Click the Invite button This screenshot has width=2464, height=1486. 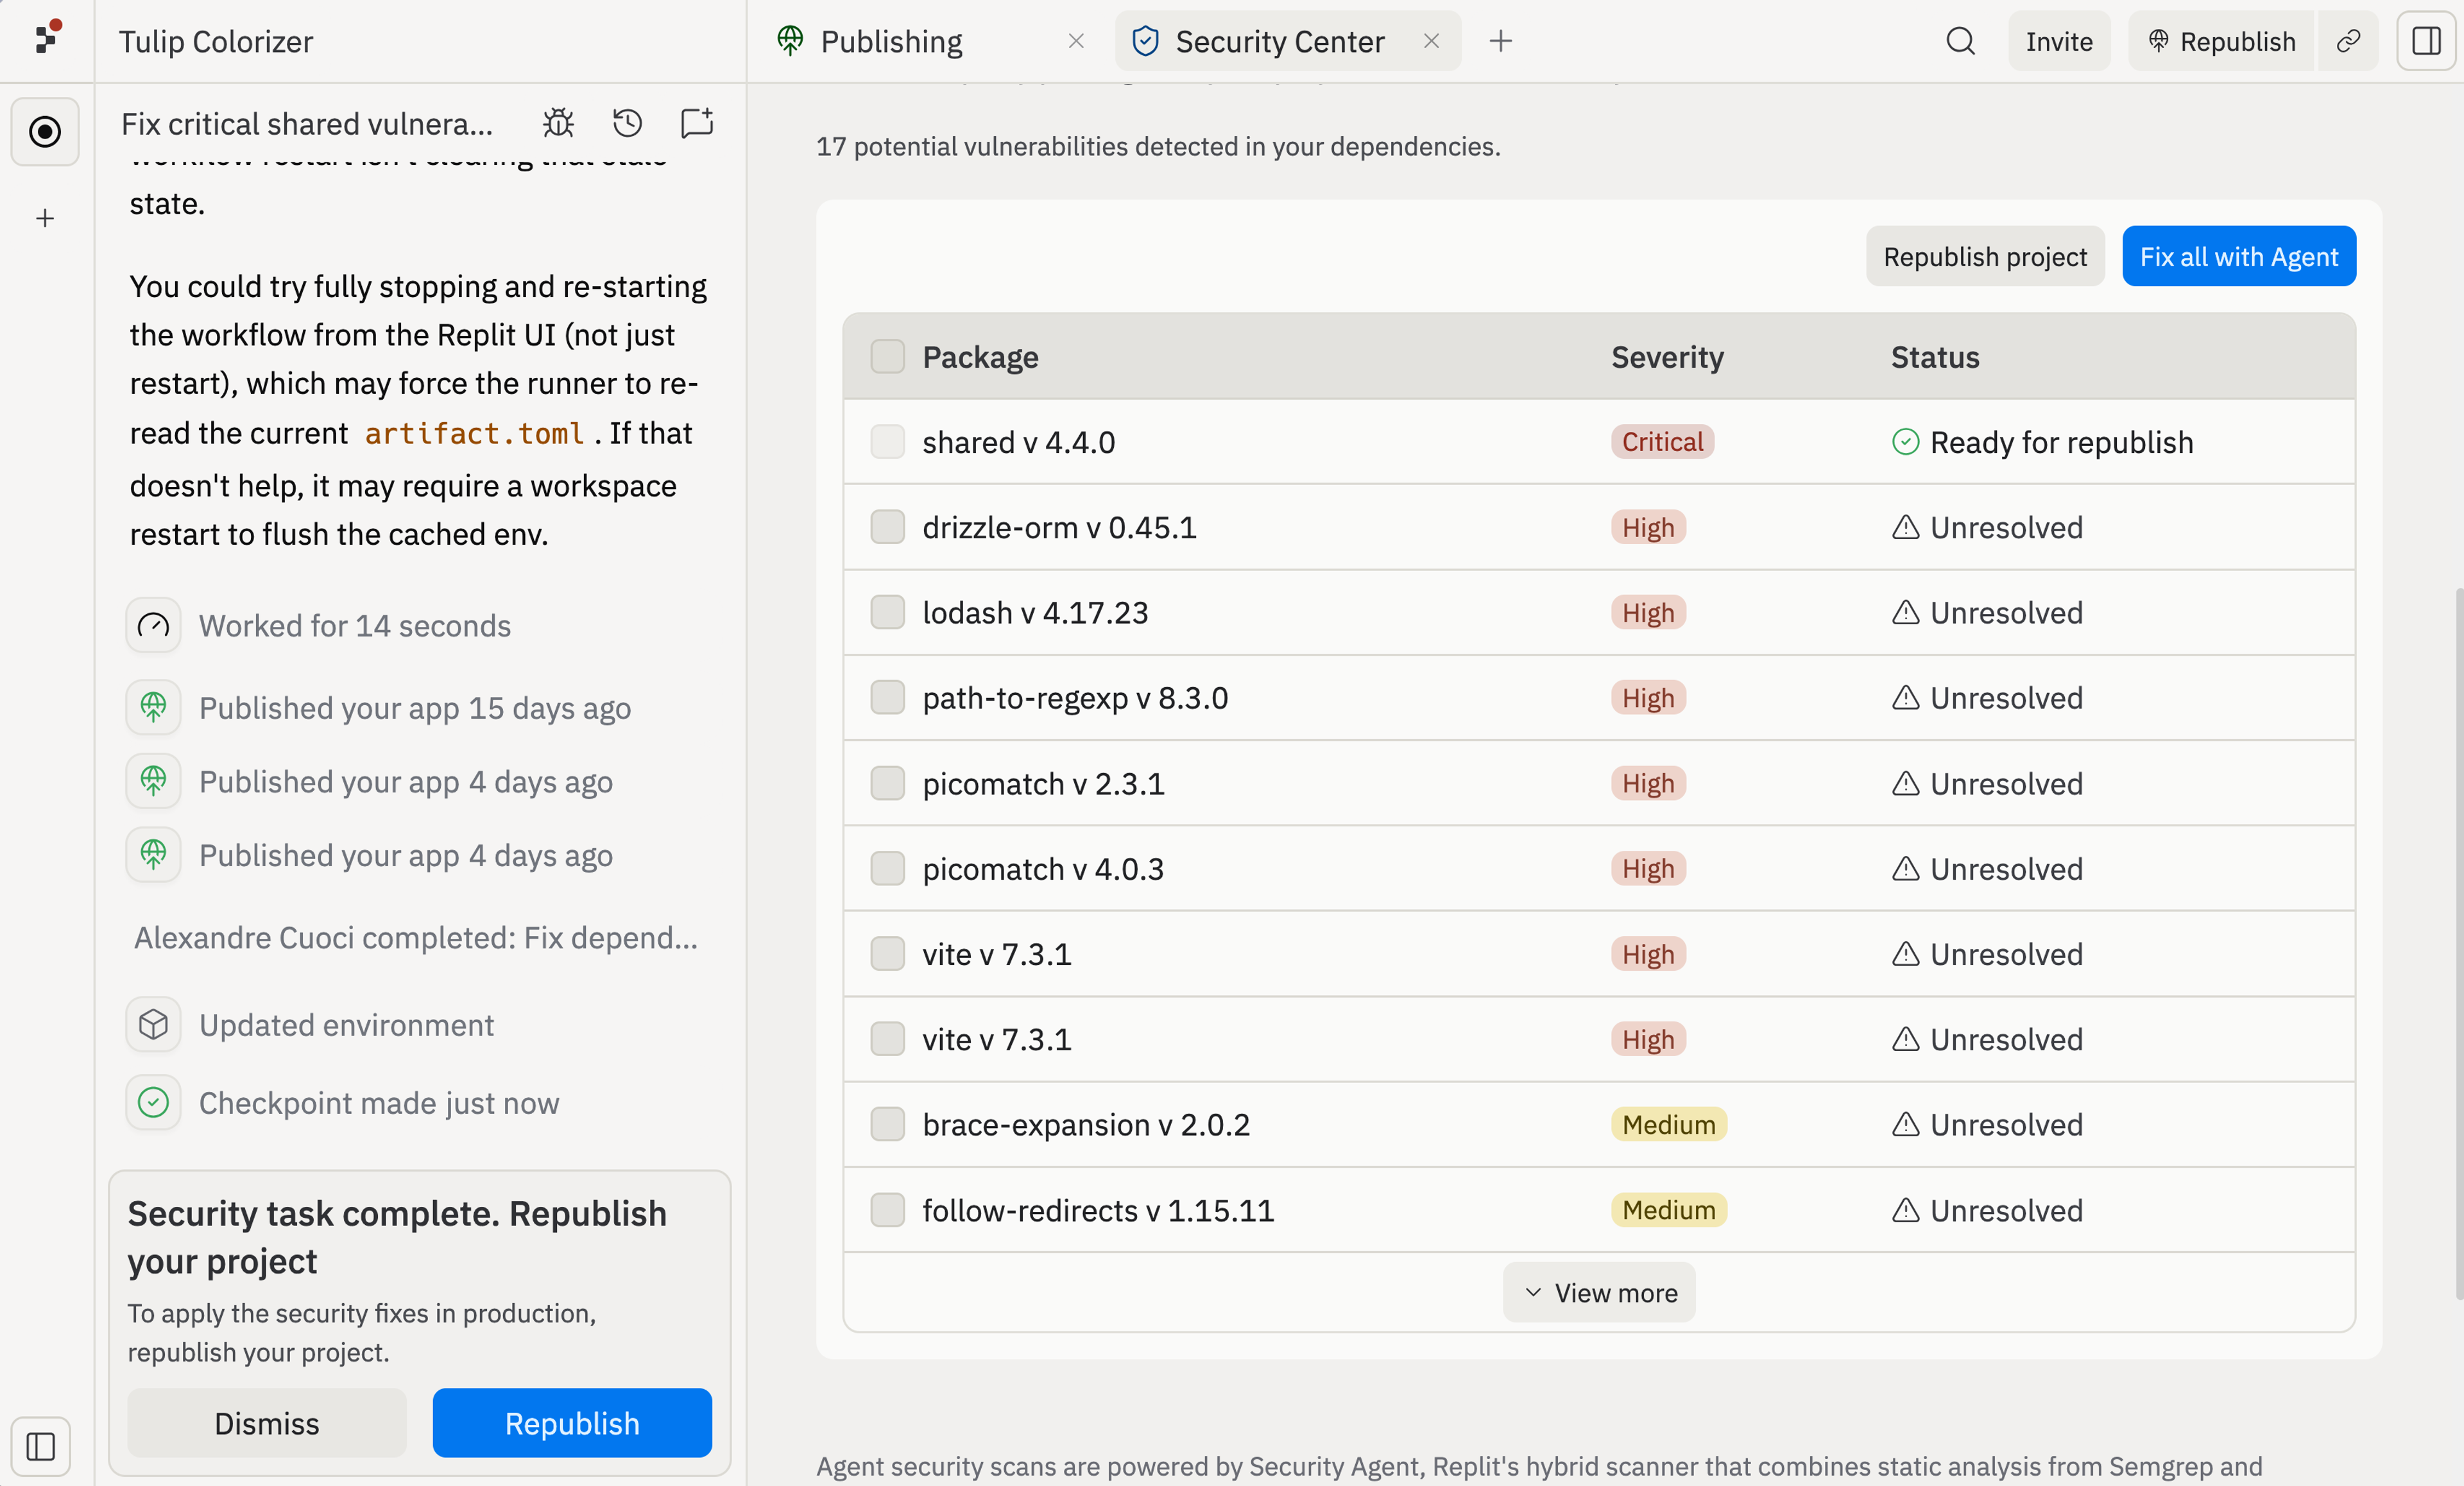(2059, 41)
